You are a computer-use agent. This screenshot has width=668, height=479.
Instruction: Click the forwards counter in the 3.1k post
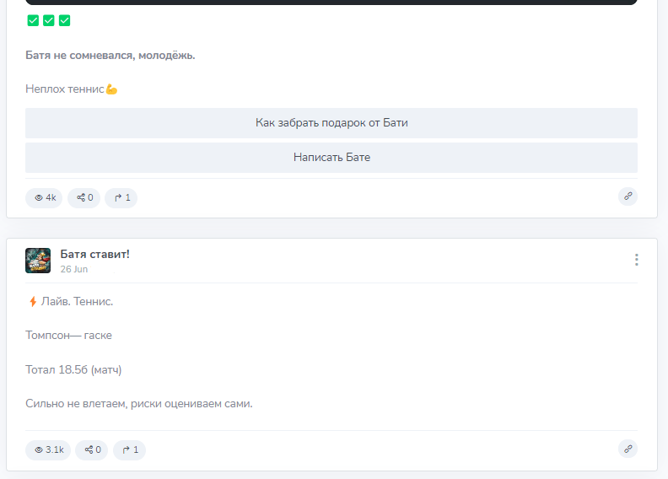[129, 450]
